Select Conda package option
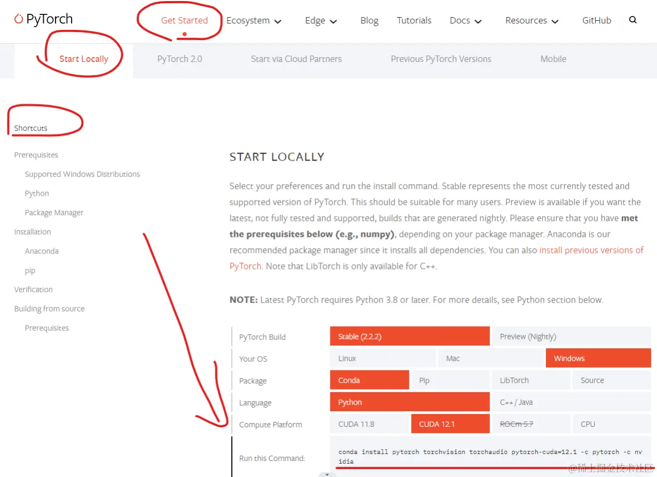This screenshot has height=477, width=657. click(x=369, y=380)
